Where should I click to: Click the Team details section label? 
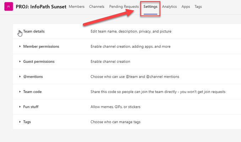tap(34, 31)
